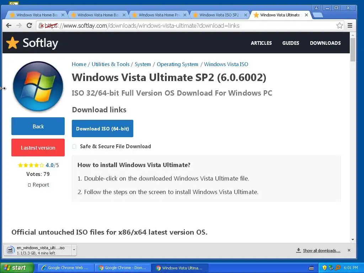Image resolution: width=364 pixels, height=273 pixels.
Task: Click the Windows Start button
Action: pos(17,268)
